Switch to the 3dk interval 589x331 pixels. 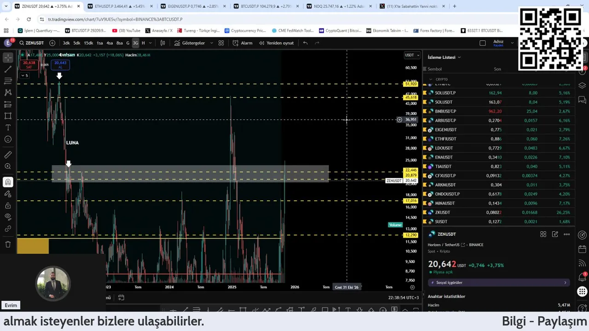click(x=66, y=43)
